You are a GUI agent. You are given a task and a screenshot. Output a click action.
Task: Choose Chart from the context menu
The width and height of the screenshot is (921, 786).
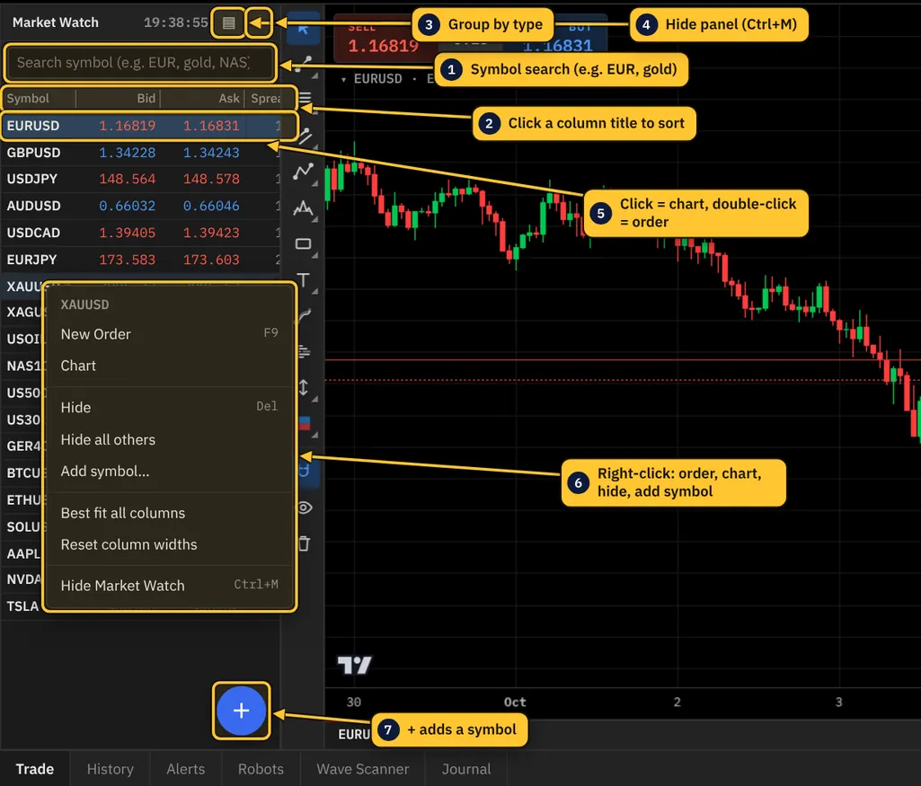pos(169,366)
